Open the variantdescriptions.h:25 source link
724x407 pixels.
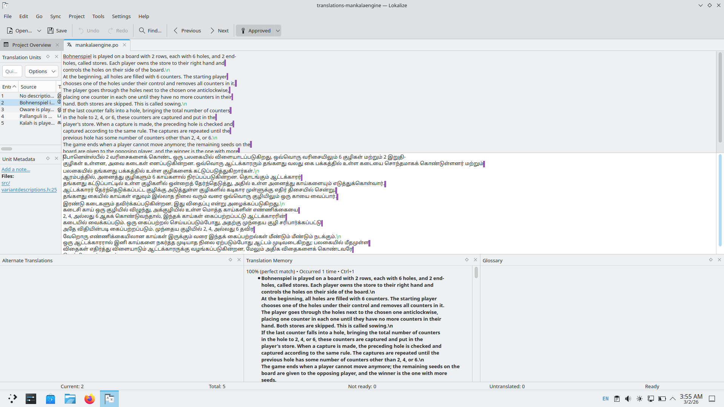[29, 190]
